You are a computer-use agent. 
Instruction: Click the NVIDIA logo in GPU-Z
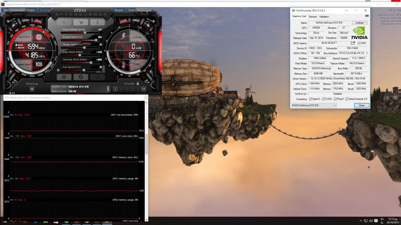(359, 33)
